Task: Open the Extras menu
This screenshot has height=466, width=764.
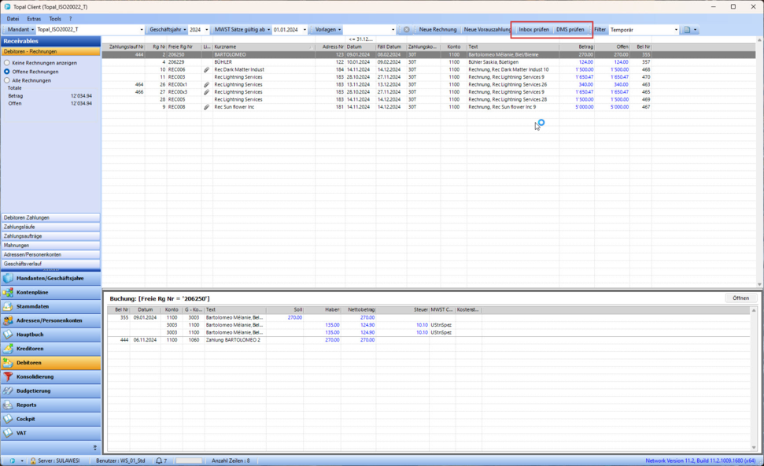Action: (x=34, y=18)
